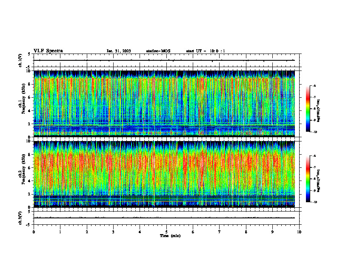Click the "ch.3(V)" axis label

20,218
